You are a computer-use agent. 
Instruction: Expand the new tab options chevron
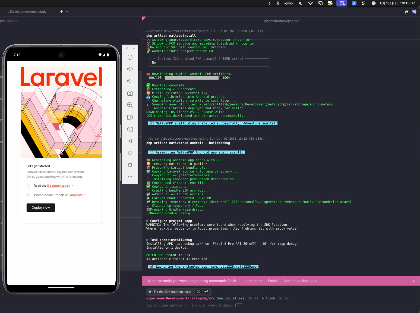(x=67, y=12)
